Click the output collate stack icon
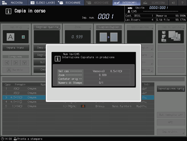This screenshot has height=141, width=187. [174, 36]
